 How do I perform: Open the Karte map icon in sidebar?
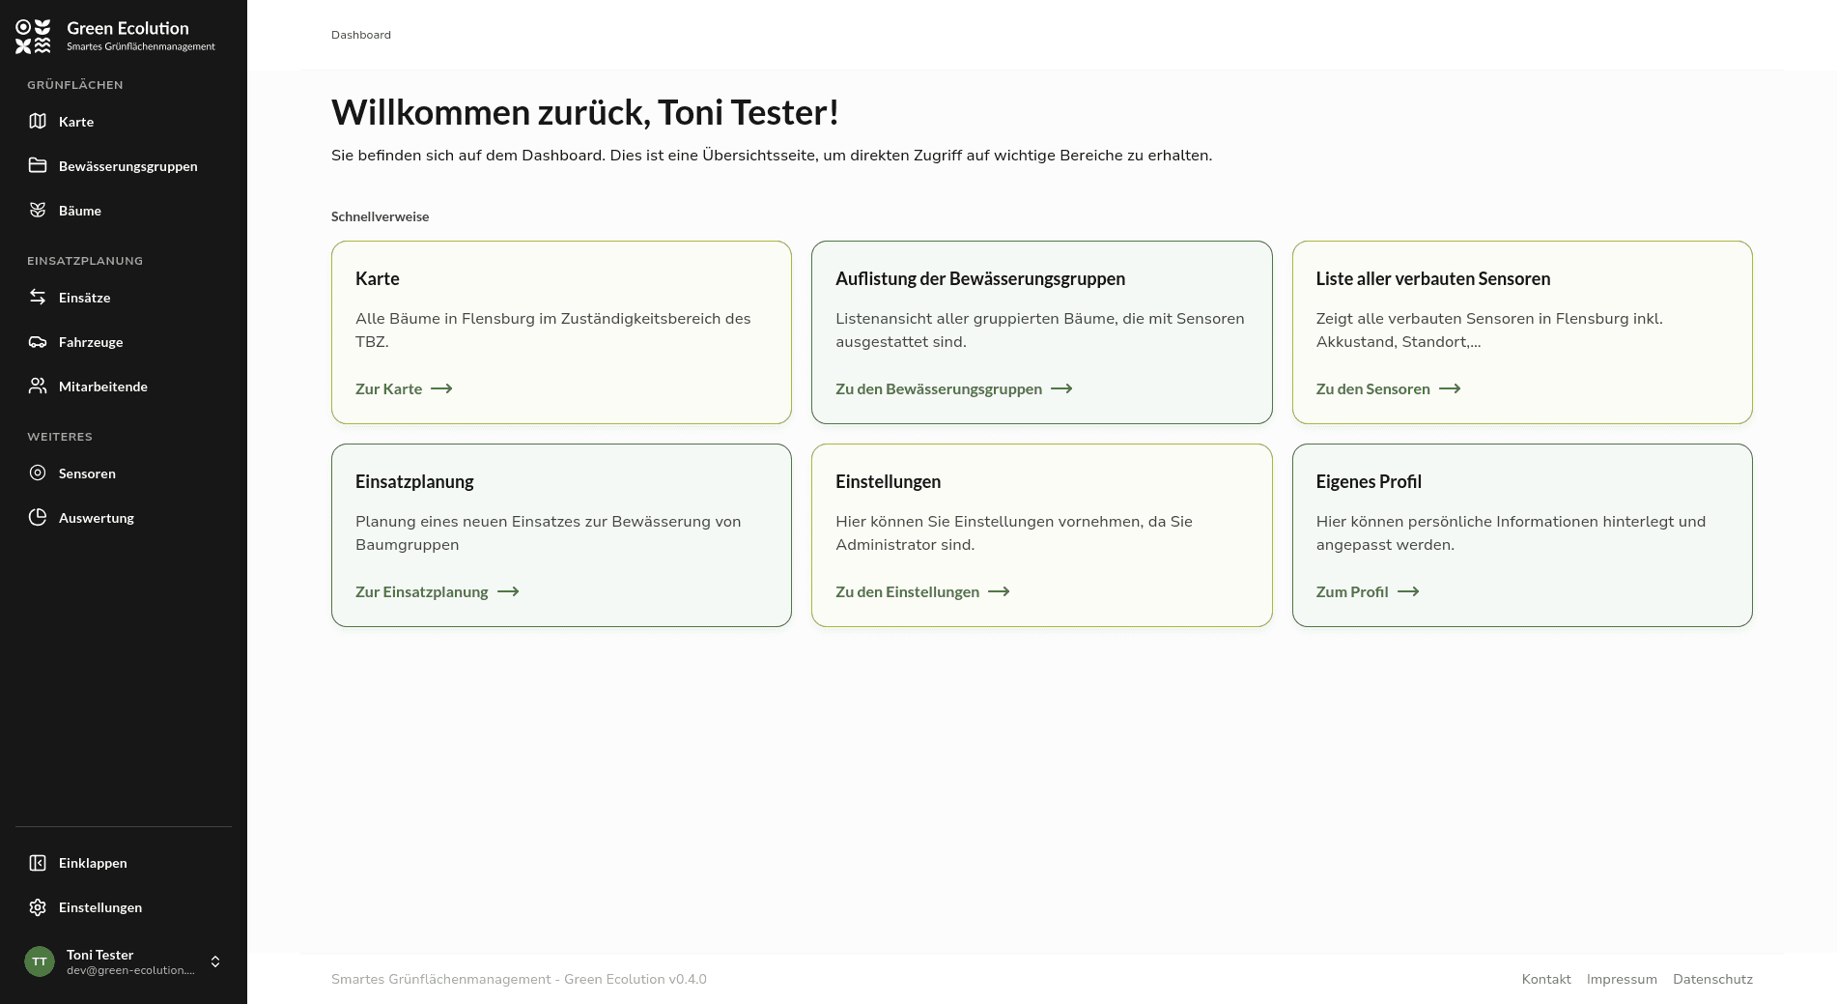(x=38, y=121)
